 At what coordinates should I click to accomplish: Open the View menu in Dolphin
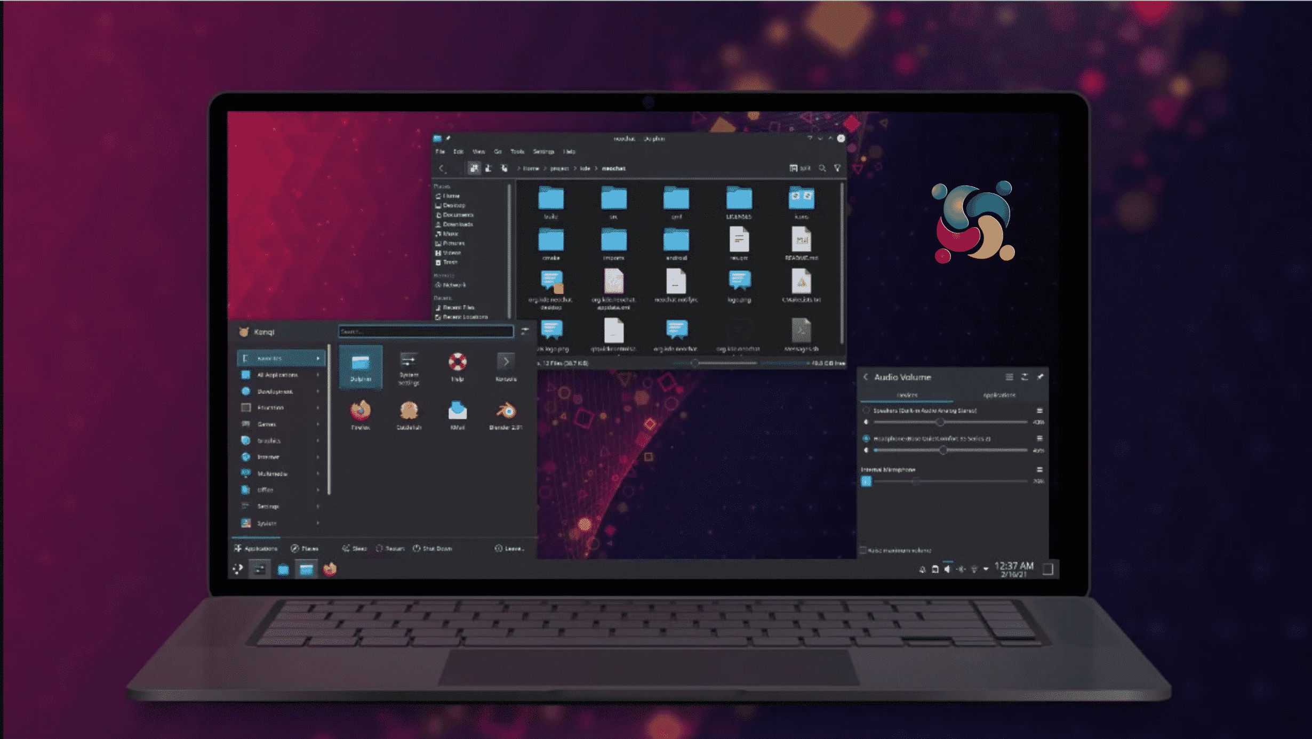(x=478, y=151)
